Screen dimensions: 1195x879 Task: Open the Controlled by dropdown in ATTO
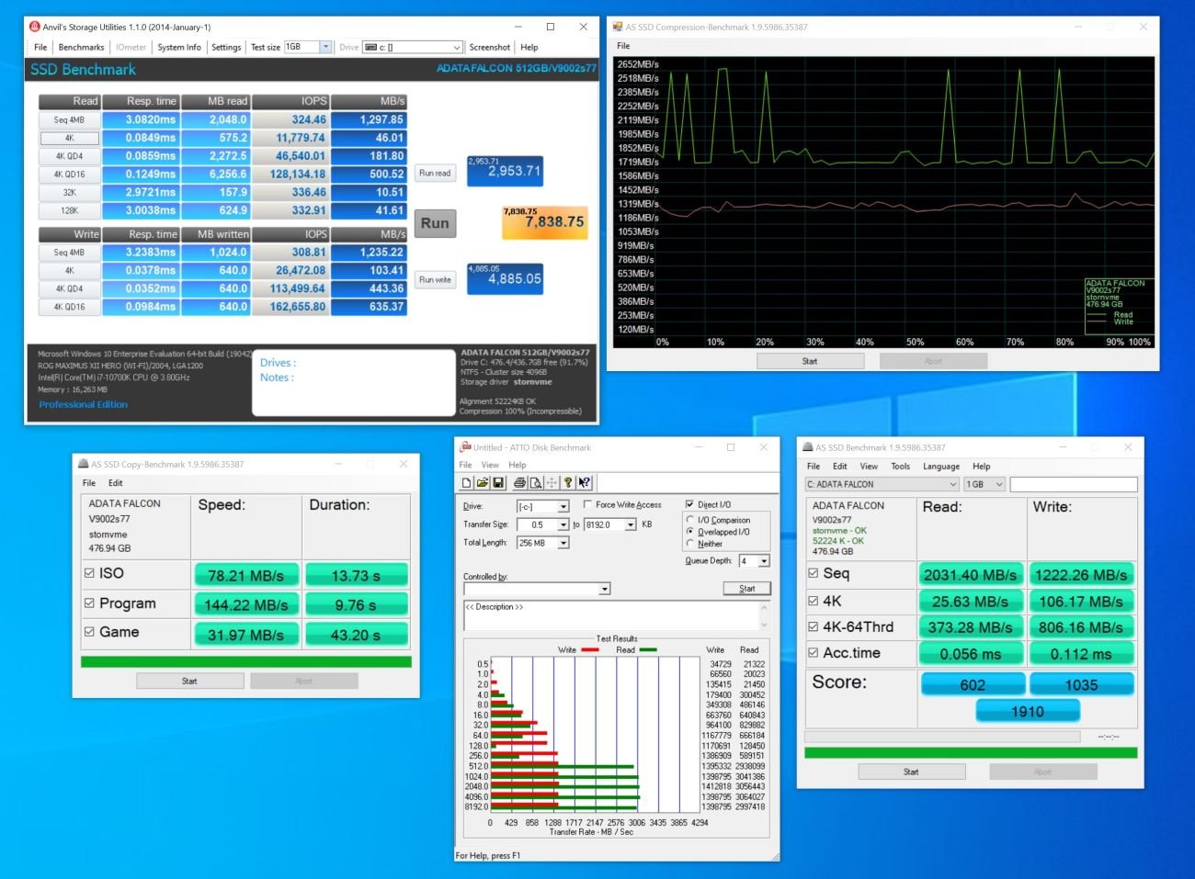[604, 589]
